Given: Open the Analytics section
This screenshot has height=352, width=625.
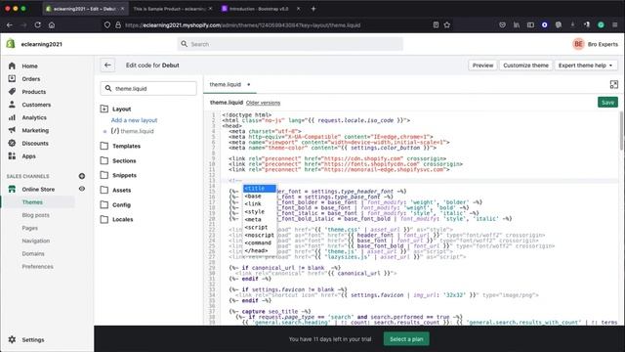Looking at the screenshot, I should pyautogui.click(x=34, y=117).
